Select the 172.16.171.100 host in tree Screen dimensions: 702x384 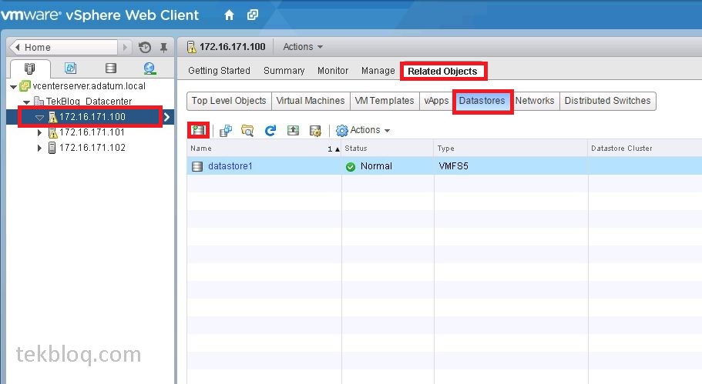point(92,117)
